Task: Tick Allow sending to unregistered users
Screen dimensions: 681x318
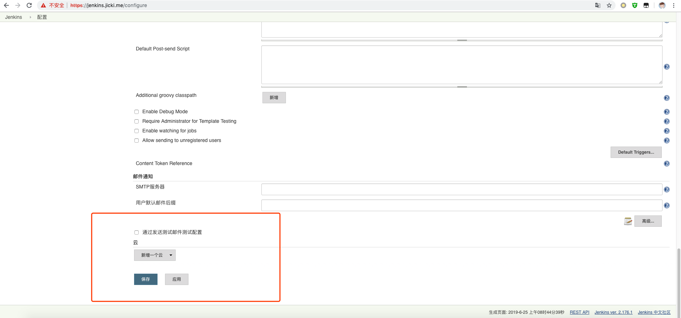Action: [x=137, y=141]
